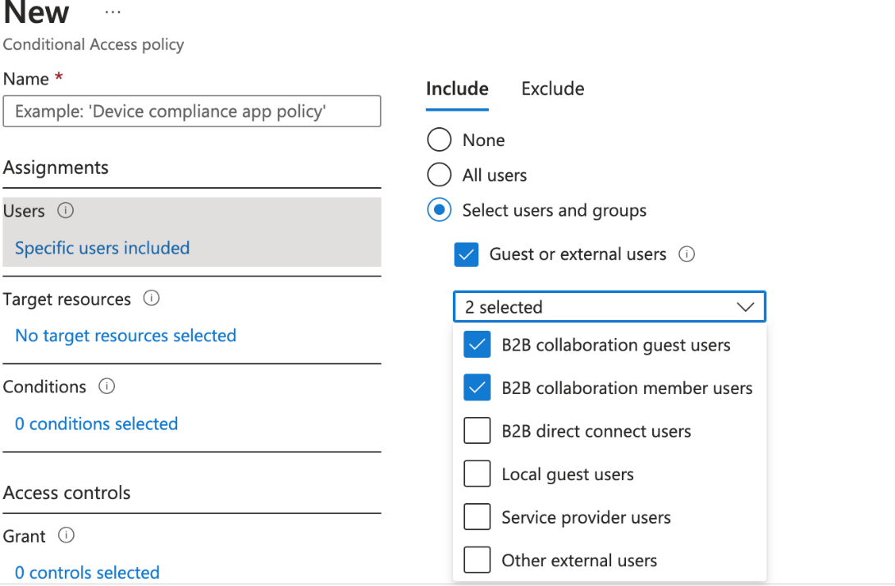Open the ellipsis menu next to New
The height and width of the screenshot is (586, 895).
point(113,12)
